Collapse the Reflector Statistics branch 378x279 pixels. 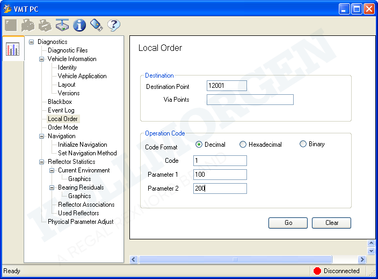click(x=41, y=162)
